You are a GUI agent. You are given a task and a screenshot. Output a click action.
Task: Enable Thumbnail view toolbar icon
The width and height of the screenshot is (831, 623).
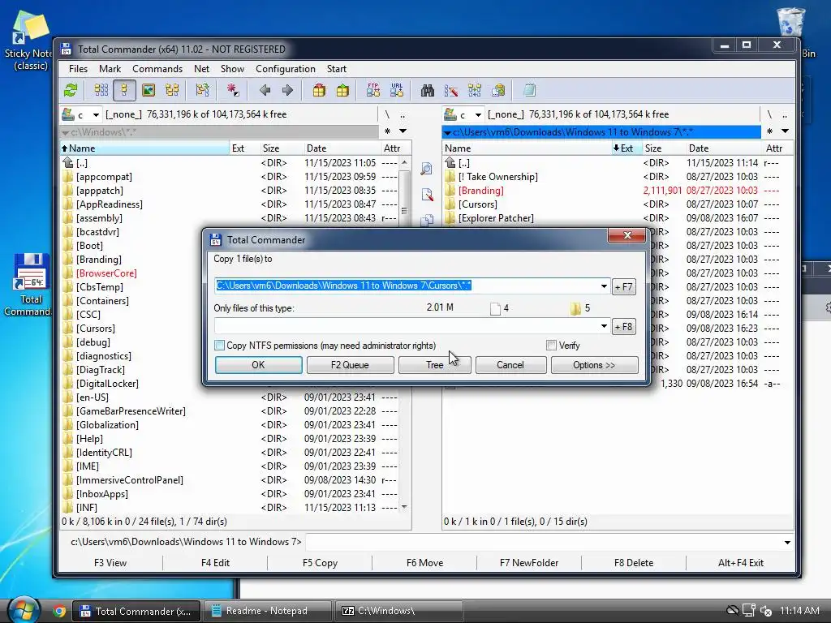pyautogui.click(x=149, y=90)
